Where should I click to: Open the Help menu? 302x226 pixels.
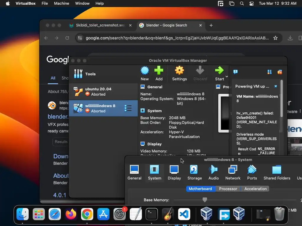[99, 3]
